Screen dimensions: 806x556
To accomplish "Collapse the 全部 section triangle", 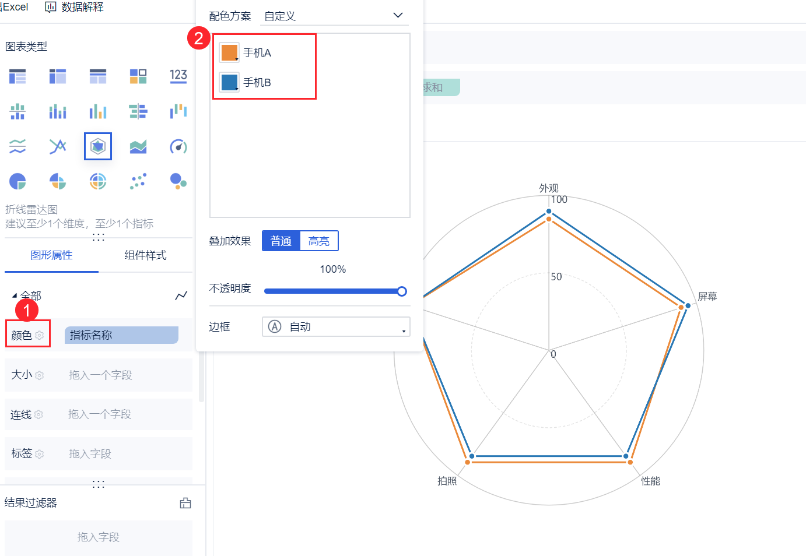I will coord(14,296).
